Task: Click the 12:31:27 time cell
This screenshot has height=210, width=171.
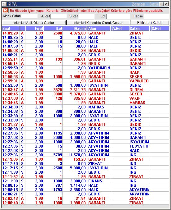Action: point(10,125)
